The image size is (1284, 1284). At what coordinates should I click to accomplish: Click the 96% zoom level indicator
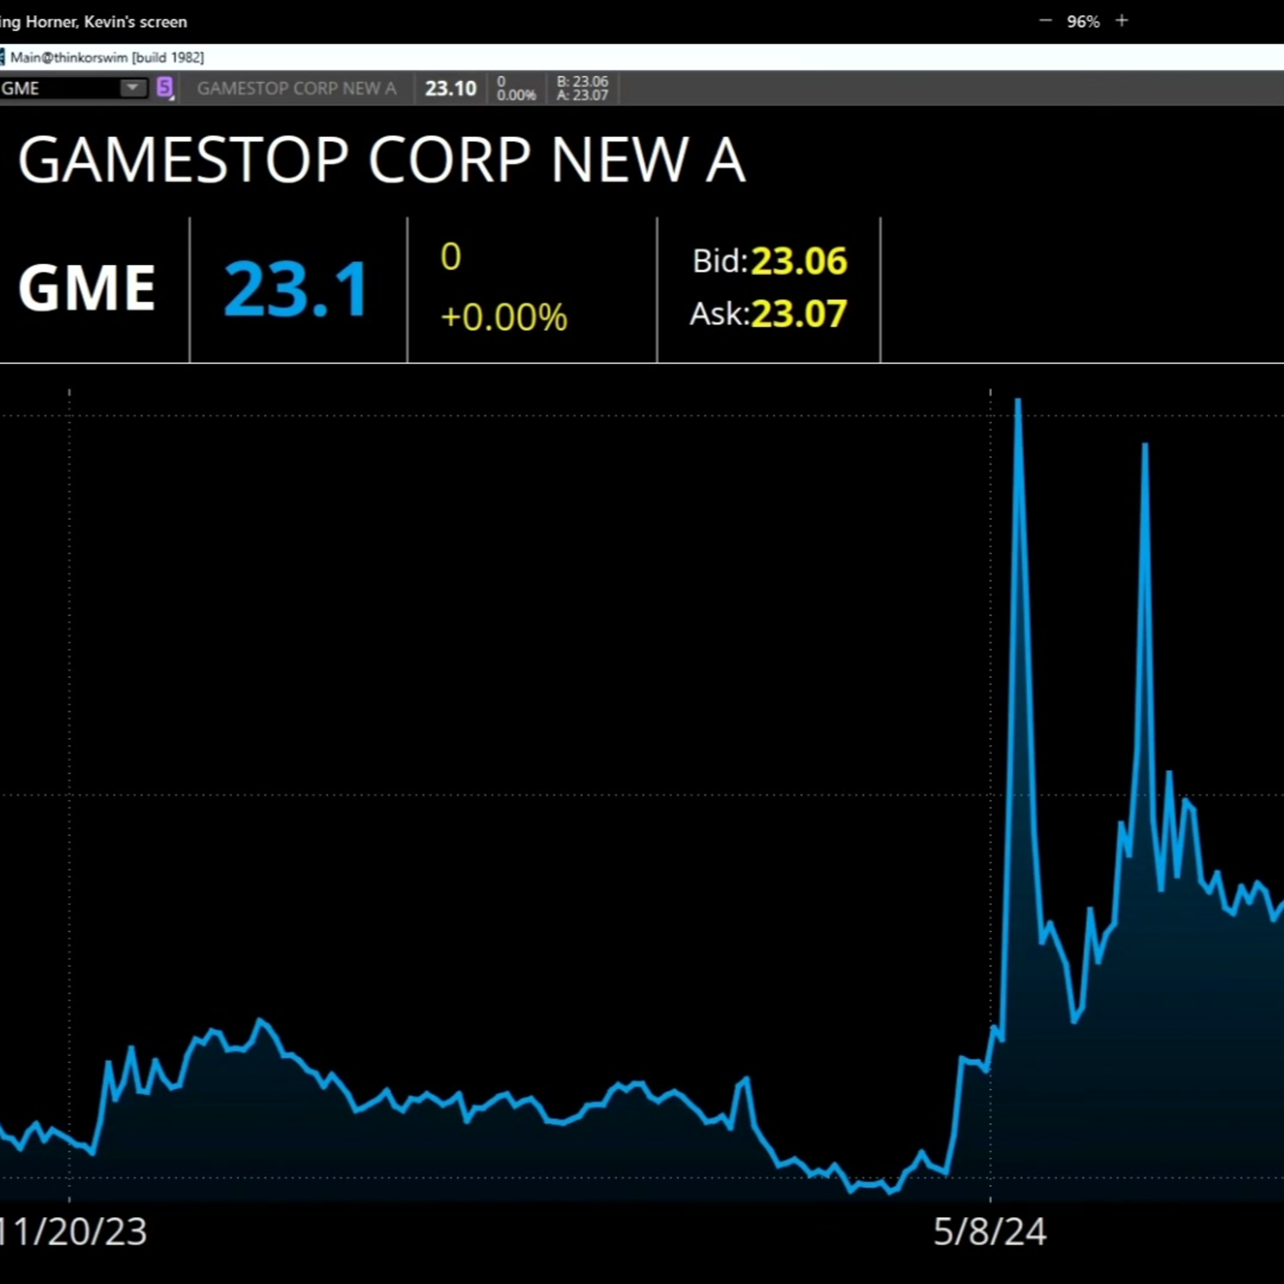1083,22
